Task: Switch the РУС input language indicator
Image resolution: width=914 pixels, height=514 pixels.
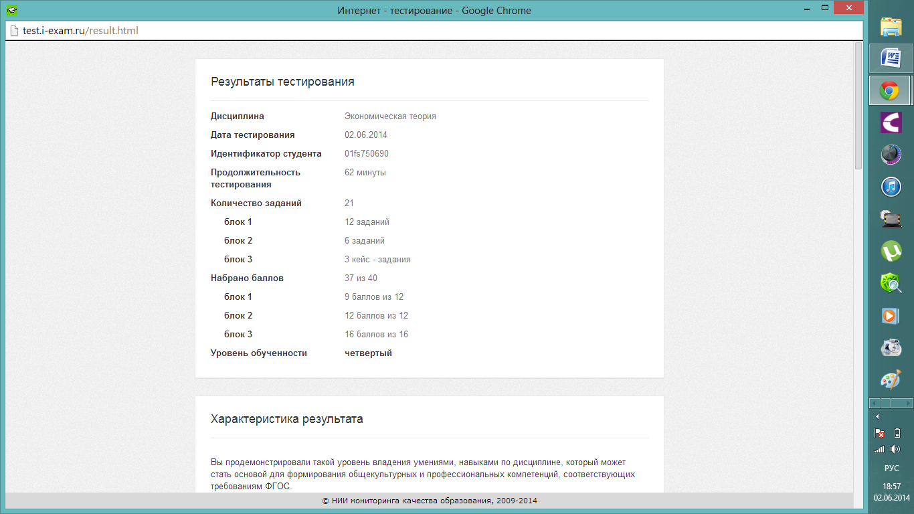Action: (891, 468)
